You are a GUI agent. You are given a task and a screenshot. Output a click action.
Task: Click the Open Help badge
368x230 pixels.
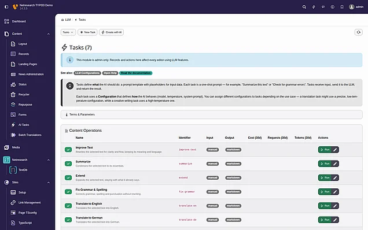click(110, 73)
